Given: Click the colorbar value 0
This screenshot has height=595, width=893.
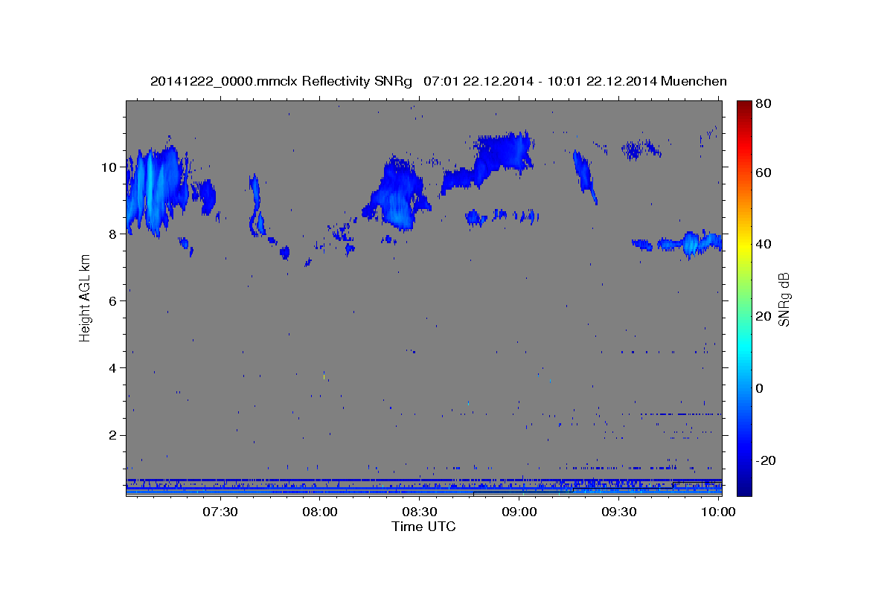Looking at the screenshot, I should (x=760, y=388).
